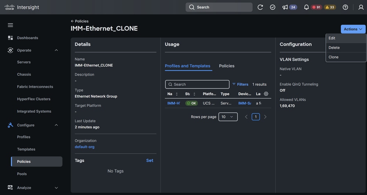
Task: Open the help question mark icon
Action: pos(345,7)
